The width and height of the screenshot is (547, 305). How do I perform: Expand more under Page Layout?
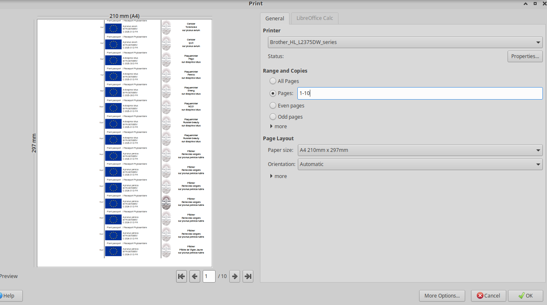tap(278, 176)
